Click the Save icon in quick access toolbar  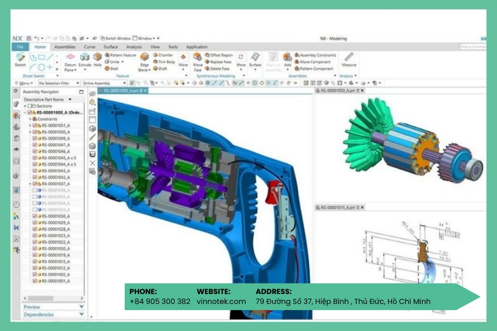click(x=29, y=38)
